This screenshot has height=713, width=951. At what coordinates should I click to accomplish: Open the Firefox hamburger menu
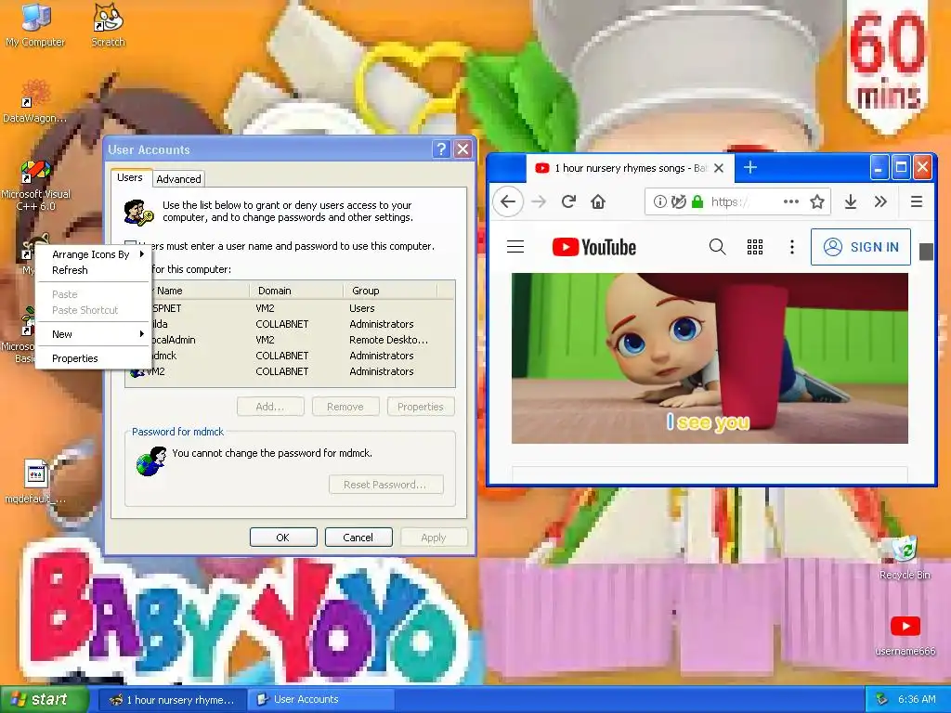click(x=917, y=201)
